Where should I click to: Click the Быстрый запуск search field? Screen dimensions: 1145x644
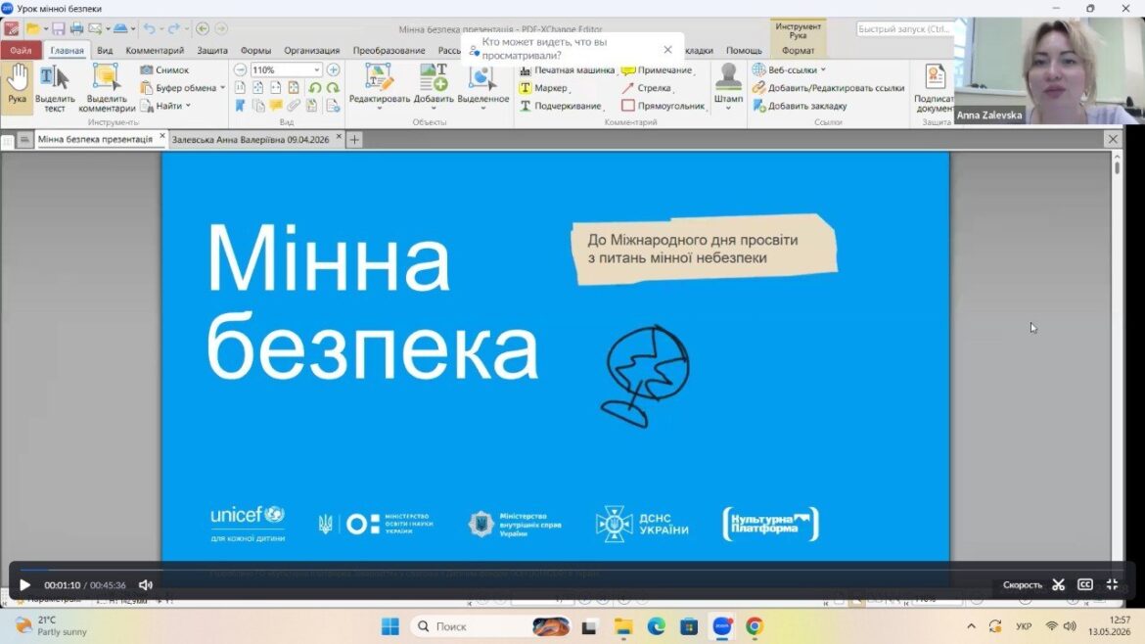(903, 29)
